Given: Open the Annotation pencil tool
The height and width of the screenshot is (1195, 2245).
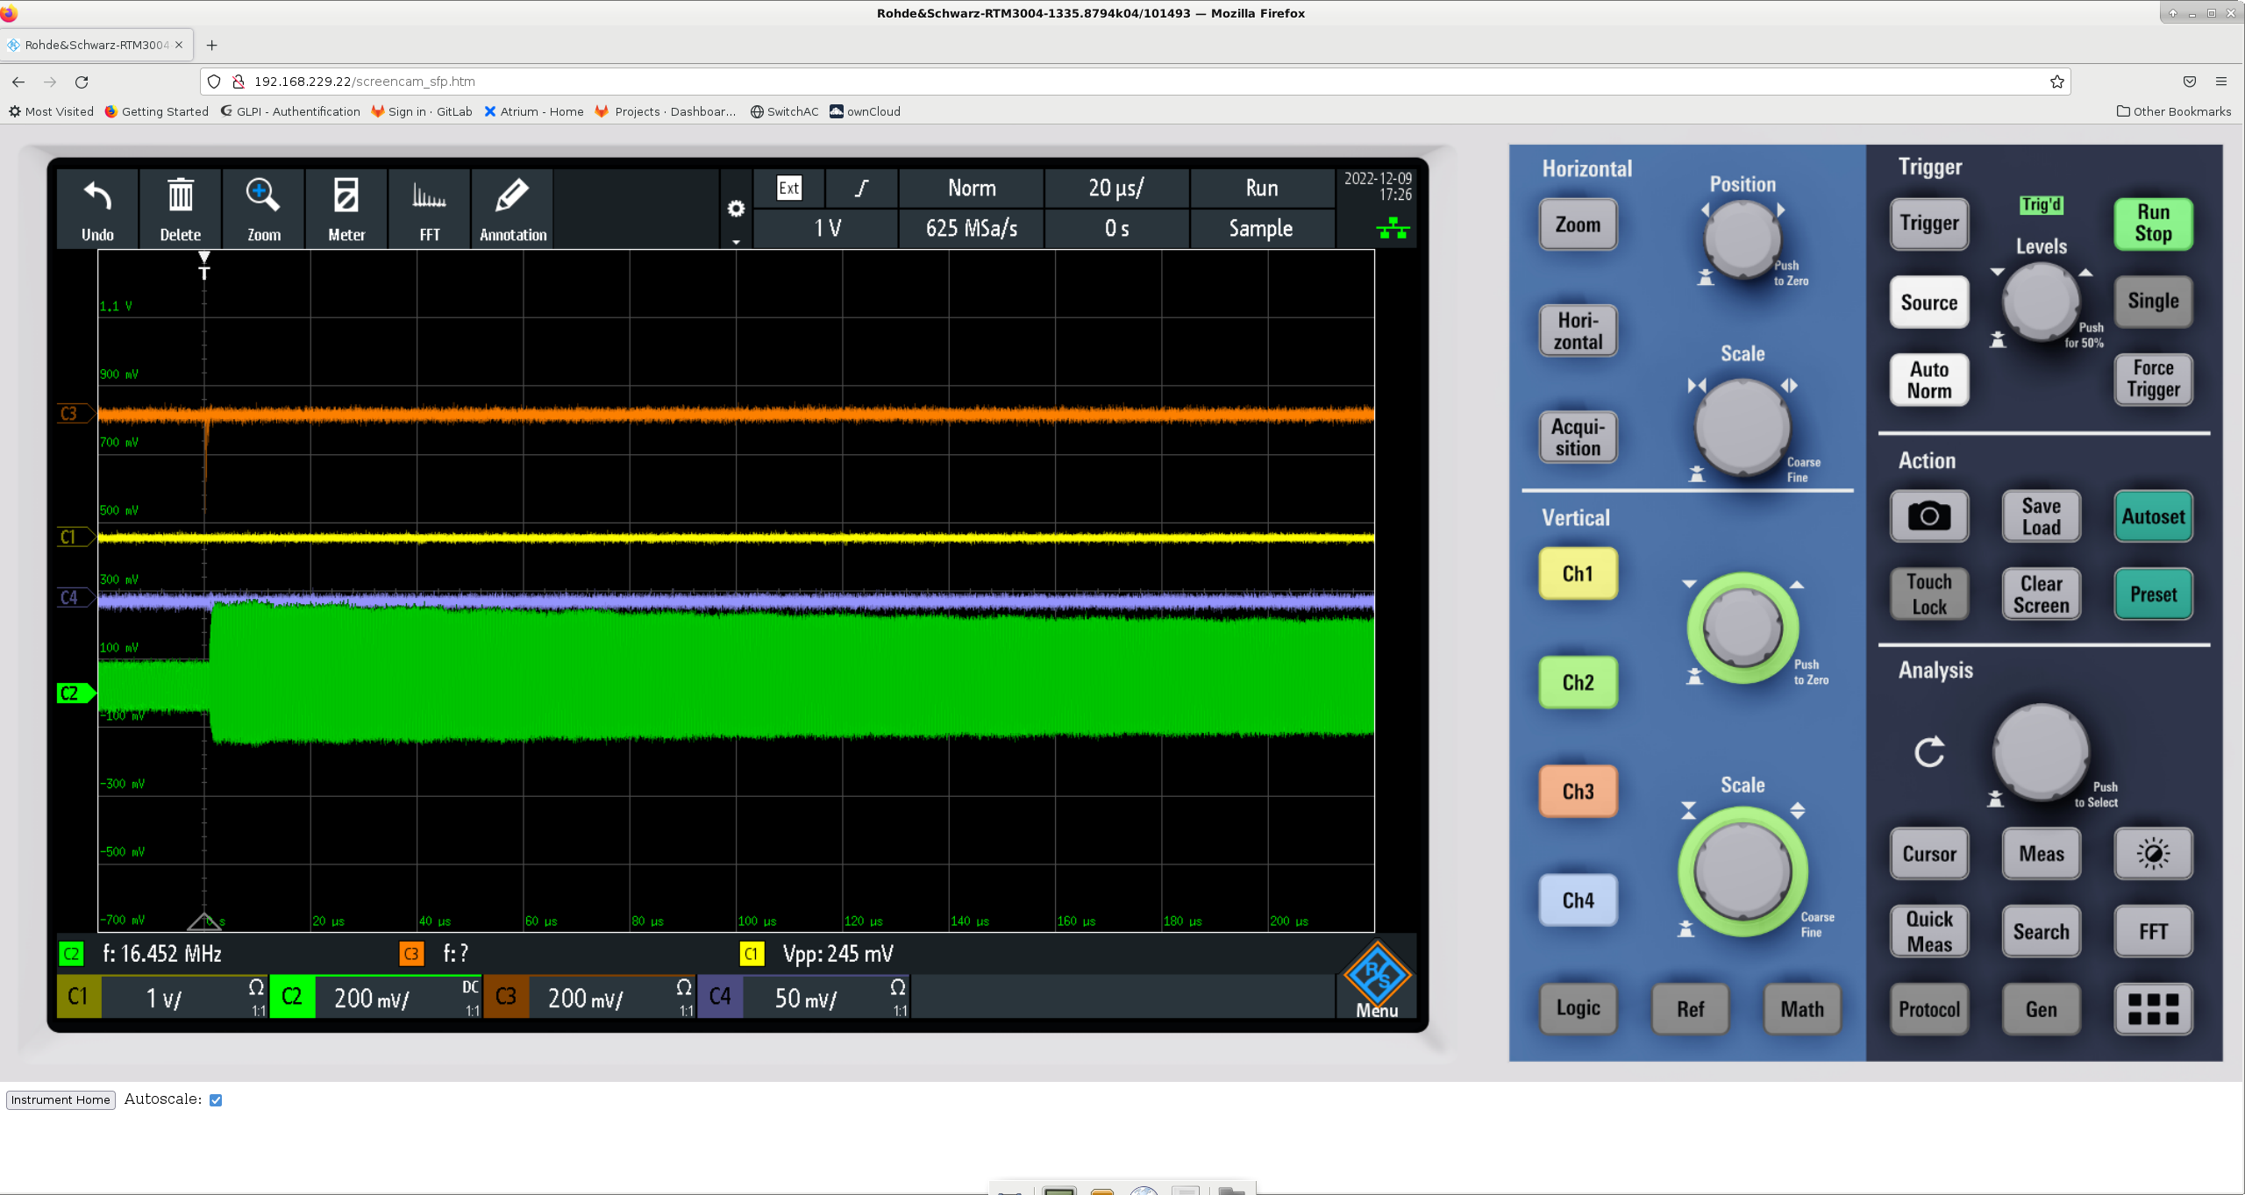Looking at the screenshot, I should click(x=512, y=197).
